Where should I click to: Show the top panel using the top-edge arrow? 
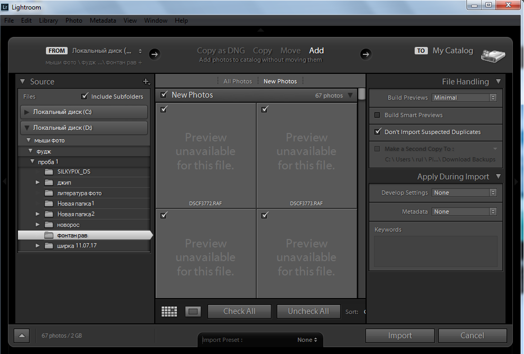260,30
